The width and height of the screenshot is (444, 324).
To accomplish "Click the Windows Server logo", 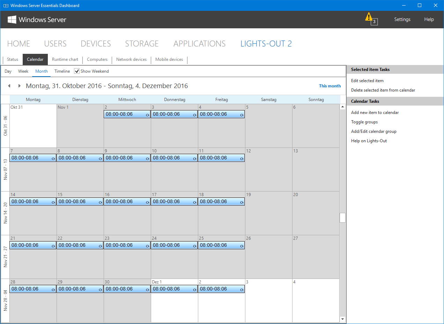I will 37,20.
